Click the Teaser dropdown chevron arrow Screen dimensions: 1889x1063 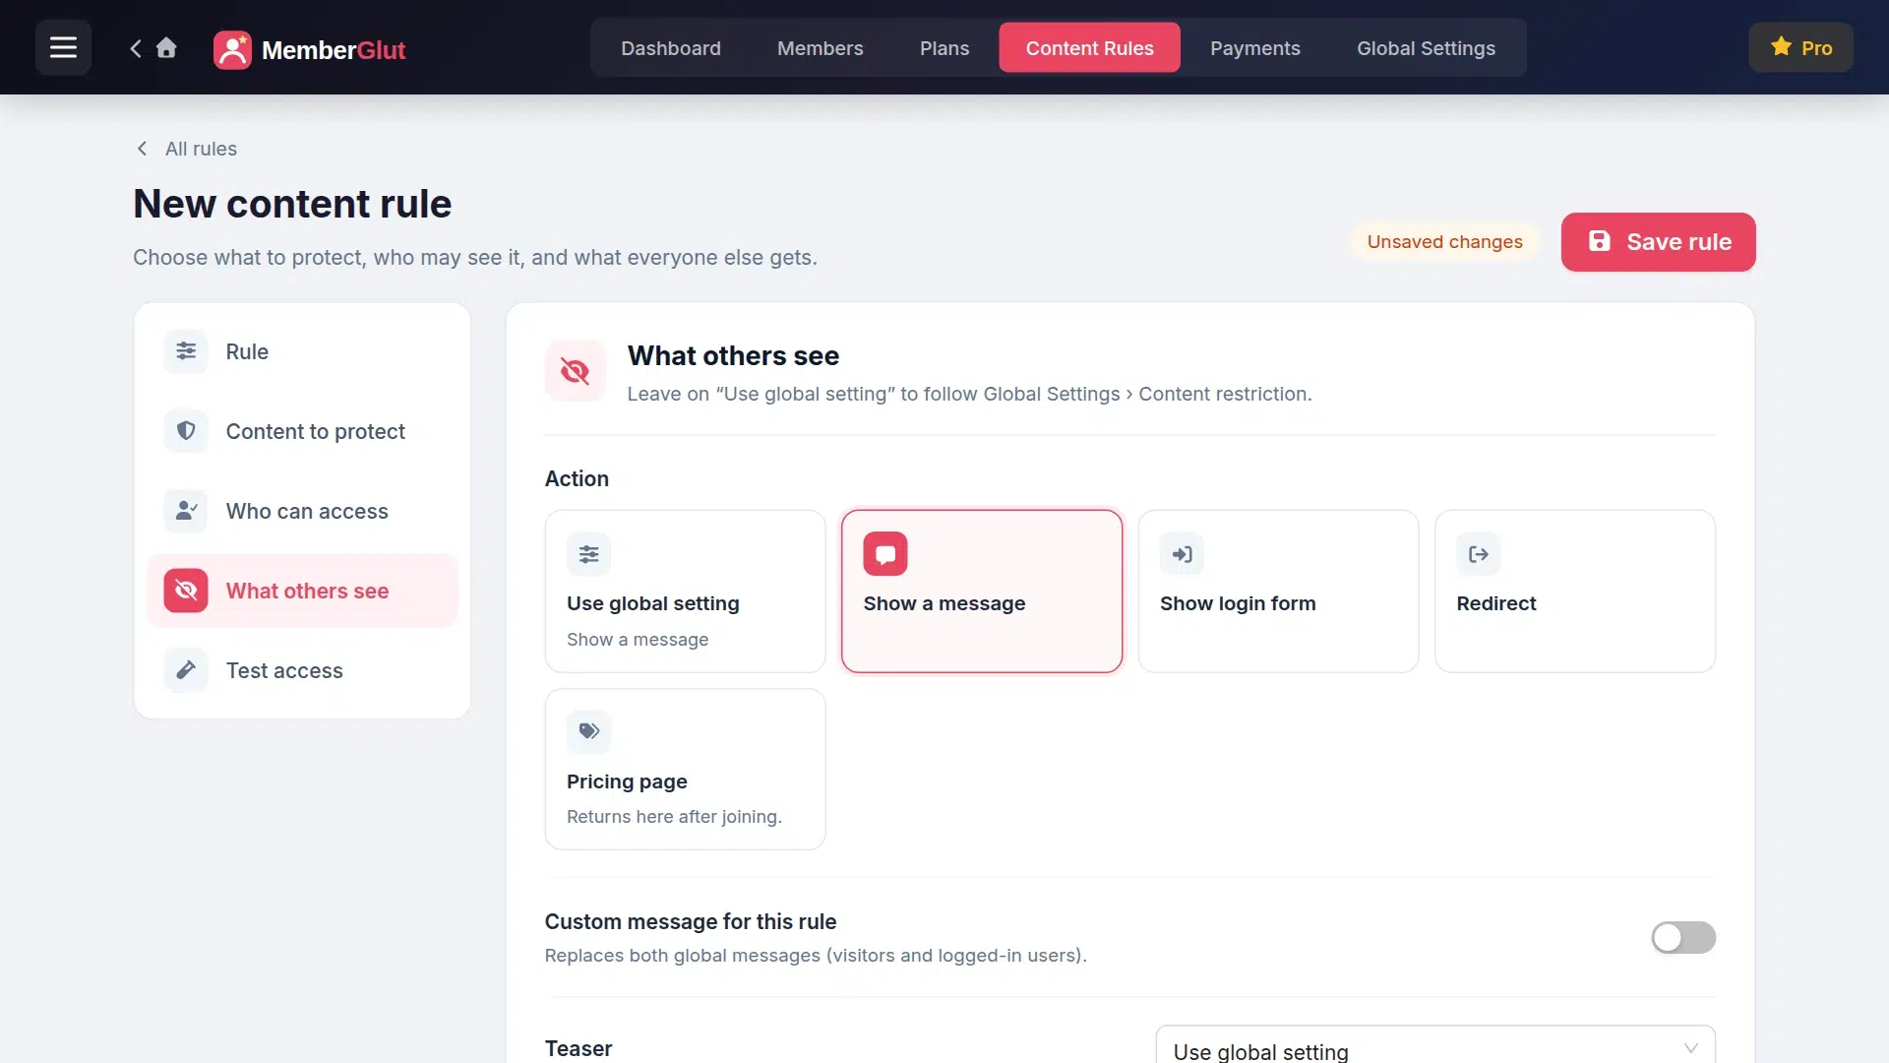point(1690,1048)
